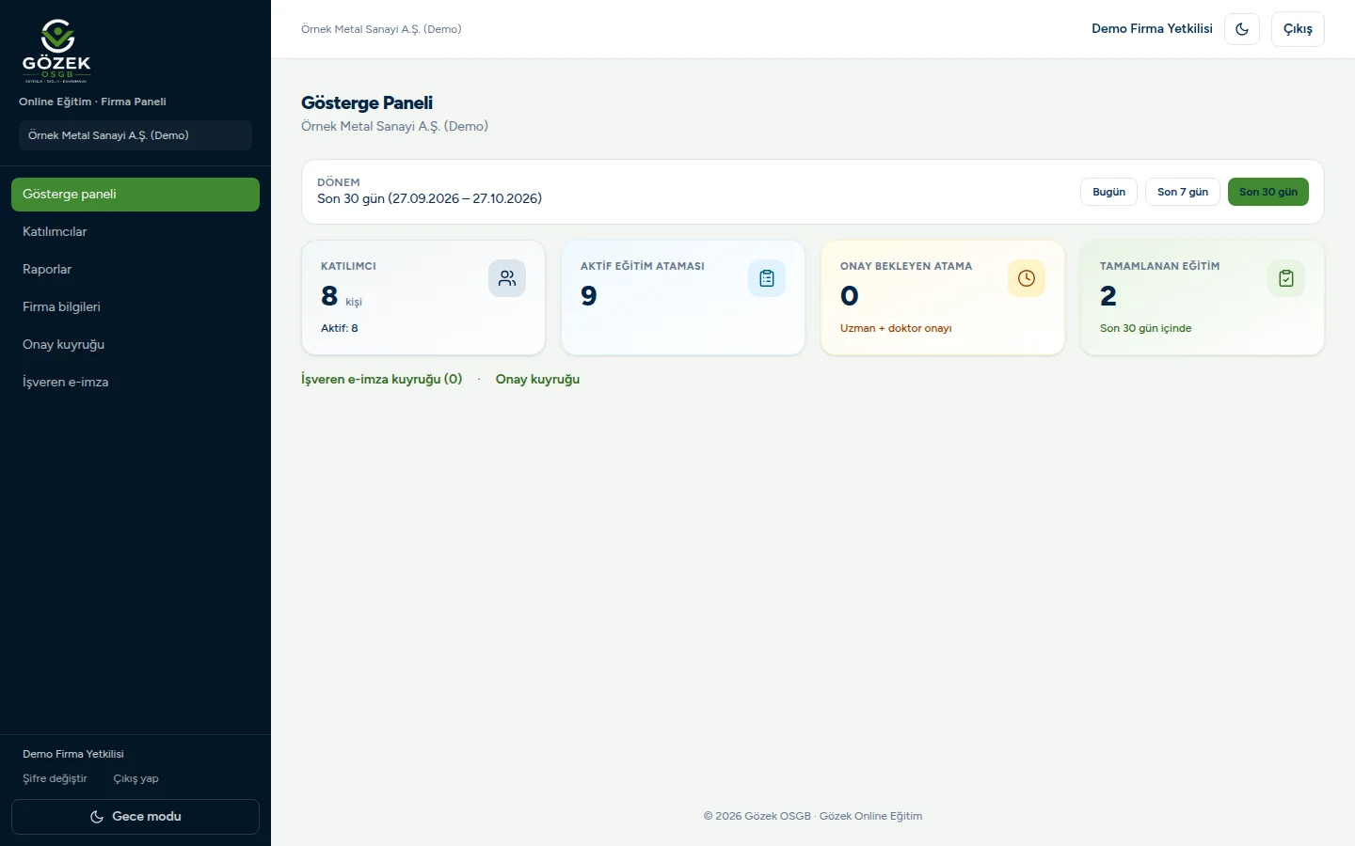Click Şifre değiştir link
The width and height of the screenshot is (1355, 846).
[x=55, y=778]
